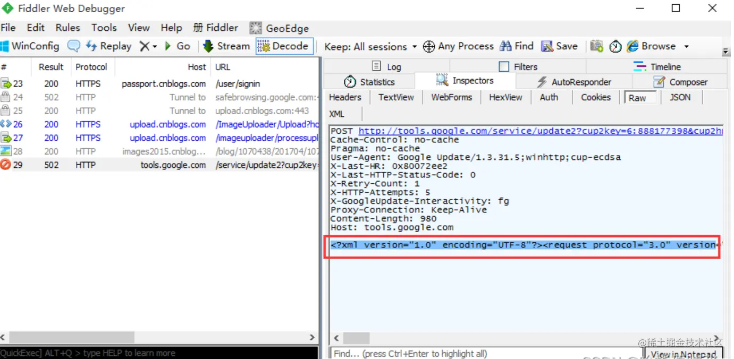
Task: Select session 23 passport.cnblogs.com
Action: tap(159, 83)
